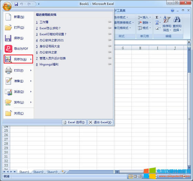Choose 新建(N) new document icon
The height and width of the screenshot is (181, 193).
pyautogui.click(x=8, y=17)
